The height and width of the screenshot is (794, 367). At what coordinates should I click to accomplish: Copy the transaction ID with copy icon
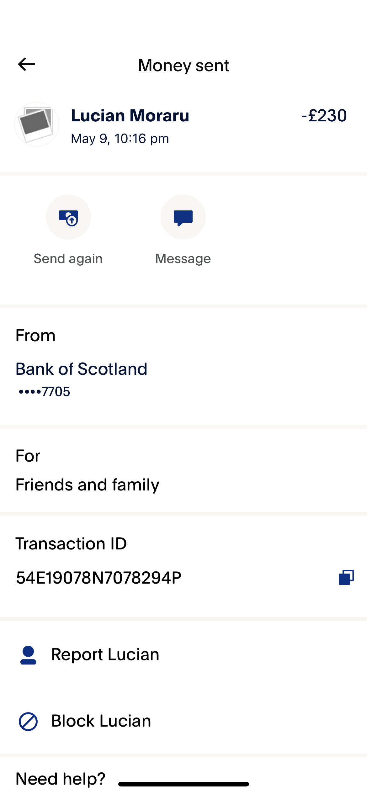[x=346, y=577]
